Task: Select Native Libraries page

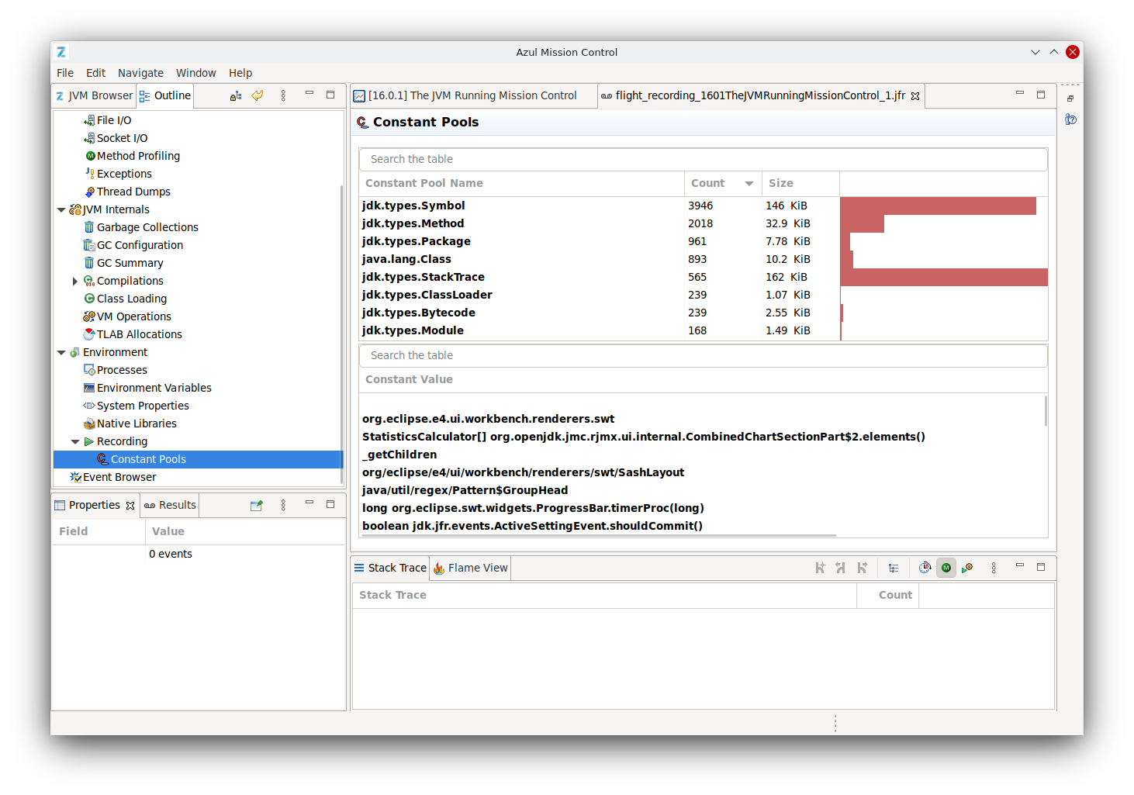Action: pos(137,423)
